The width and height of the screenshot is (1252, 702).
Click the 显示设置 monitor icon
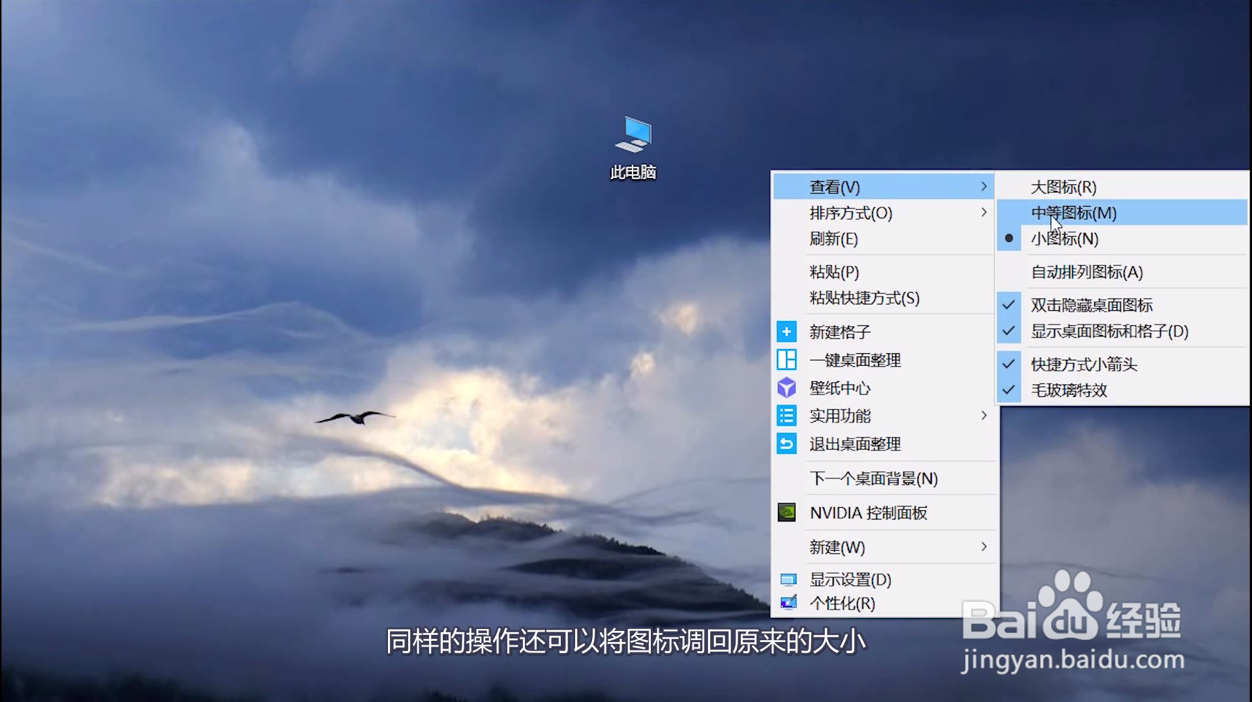tap(789, 579)
